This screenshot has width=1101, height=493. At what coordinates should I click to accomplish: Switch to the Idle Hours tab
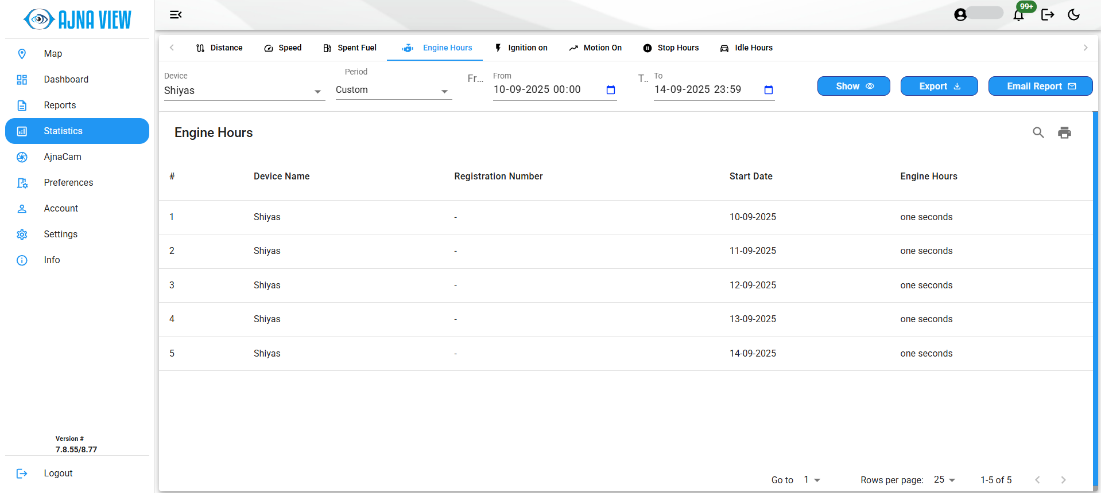747,48
